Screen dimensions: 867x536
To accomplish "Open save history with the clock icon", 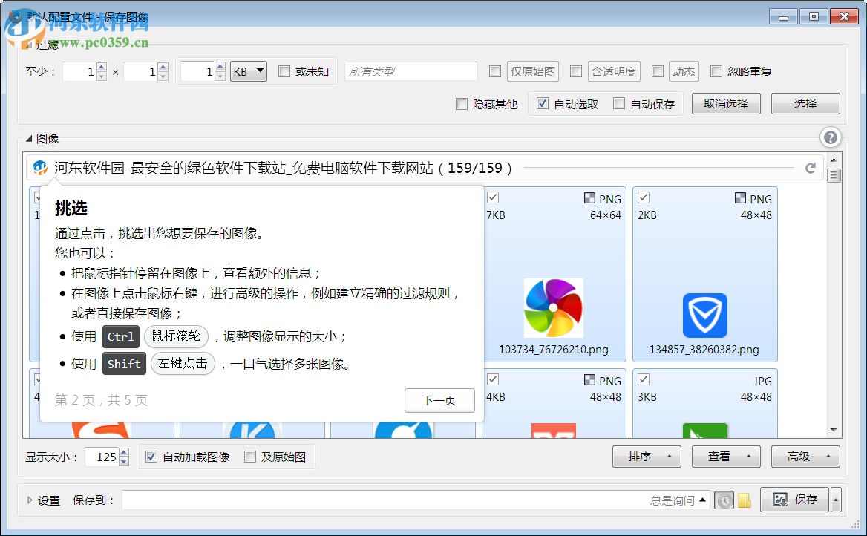I will (x=724, y=500).
